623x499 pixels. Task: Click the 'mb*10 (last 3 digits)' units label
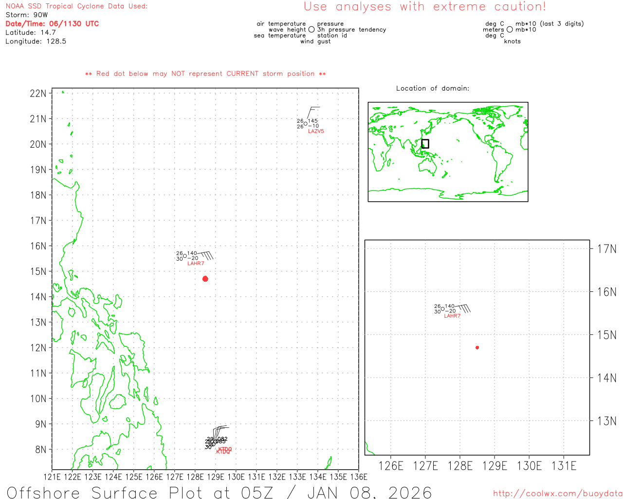coord(550,24)
